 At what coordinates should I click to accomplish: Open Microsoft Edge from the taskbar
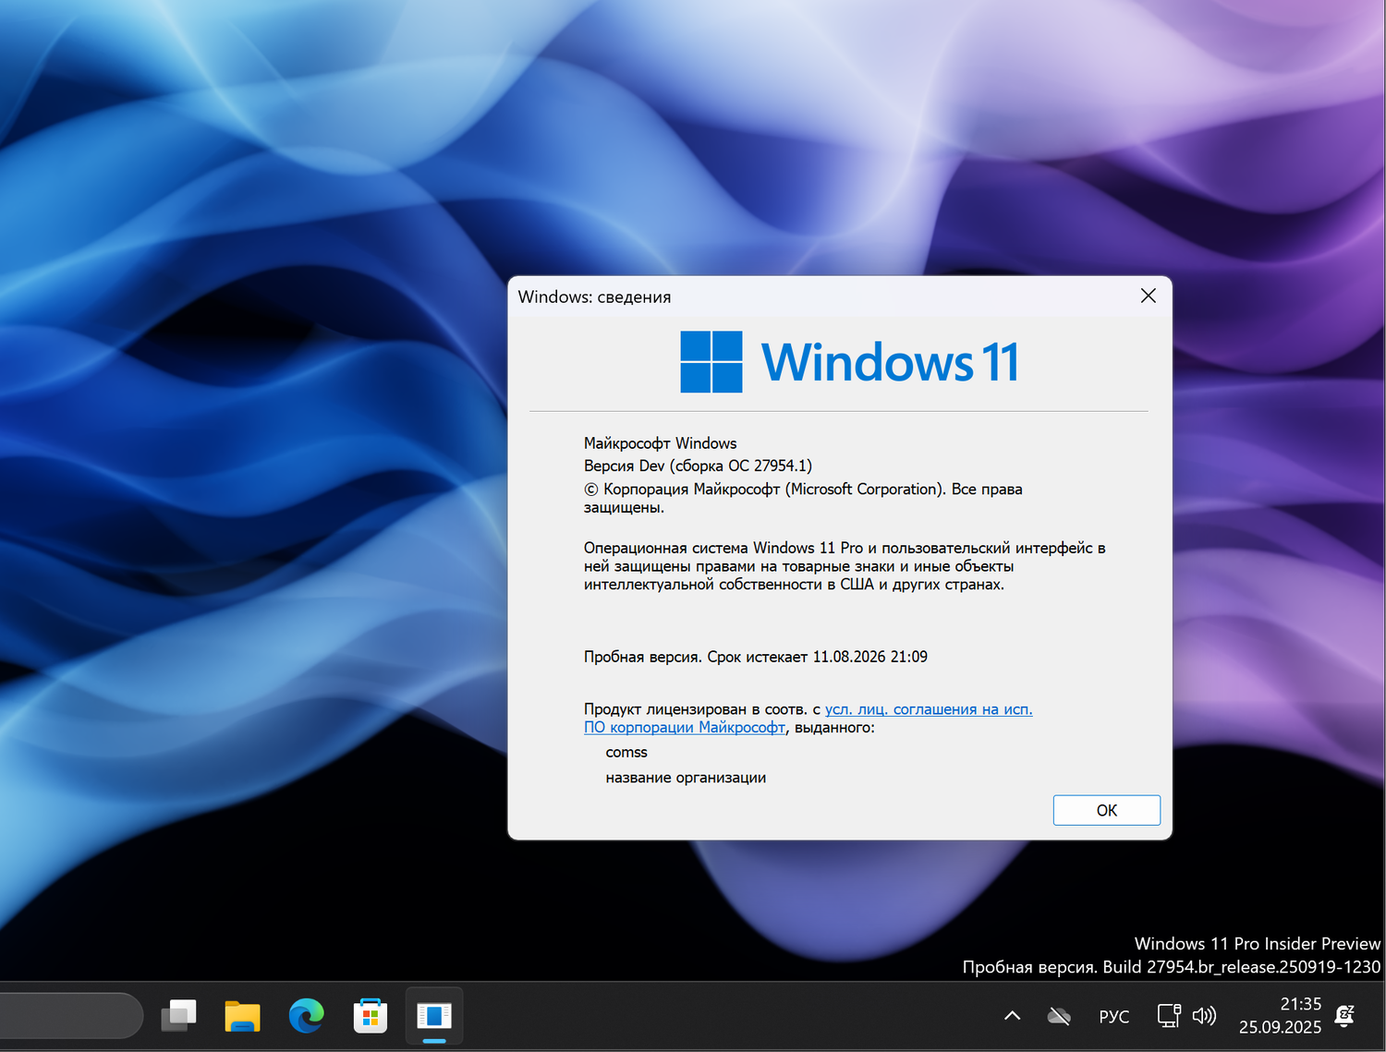coord(306,1016)
